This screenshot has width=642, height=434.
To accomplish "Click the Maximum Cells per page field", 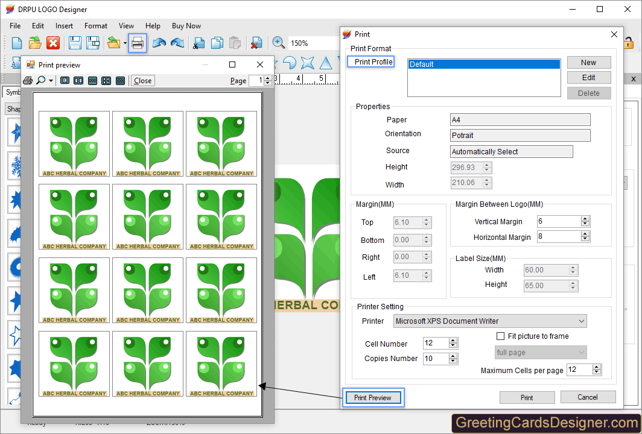I will pyautogui.click(x=580, y=370).
